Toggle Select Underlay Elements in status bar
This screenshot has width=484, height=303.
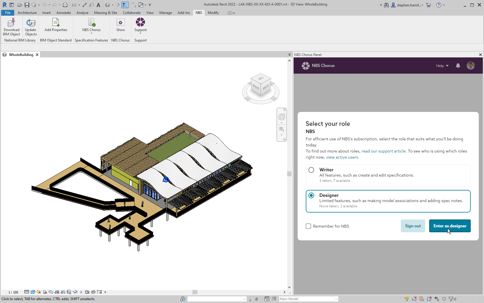[x=414, y=299]
